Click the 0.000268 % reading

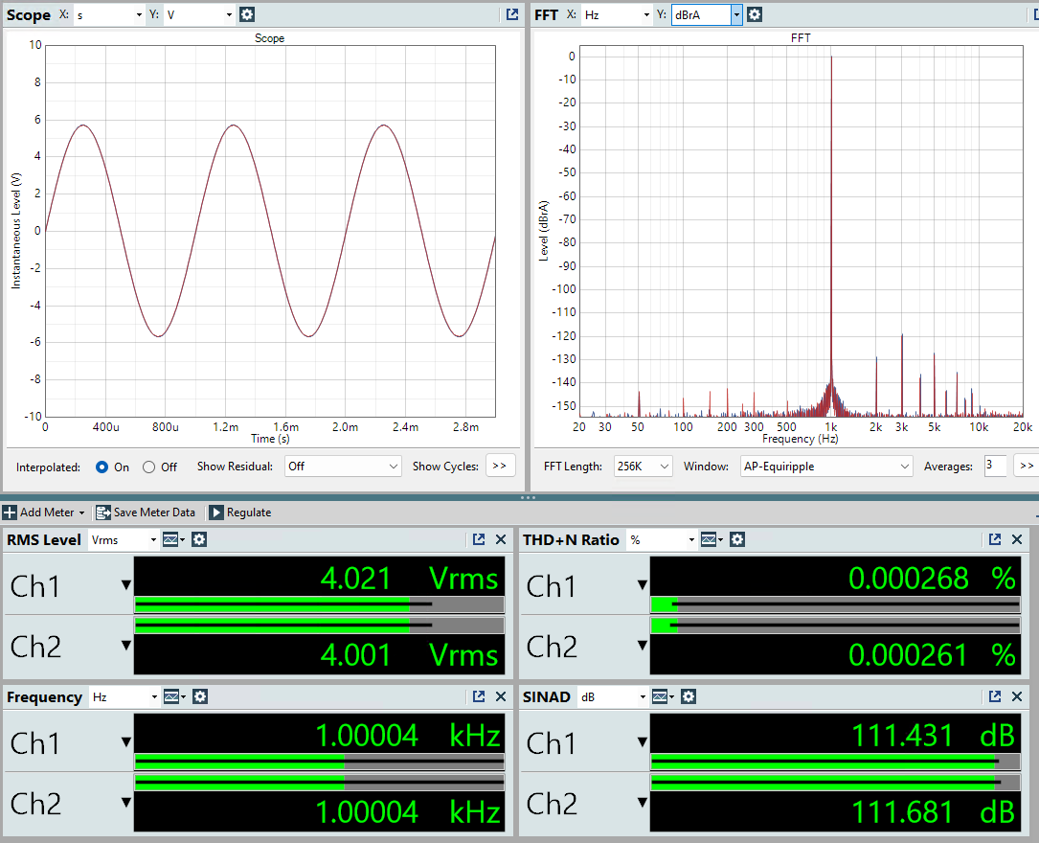point(932,579)
